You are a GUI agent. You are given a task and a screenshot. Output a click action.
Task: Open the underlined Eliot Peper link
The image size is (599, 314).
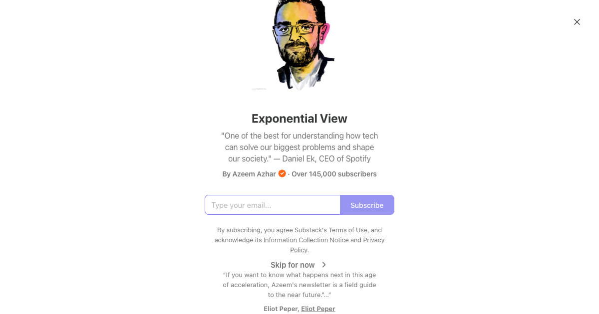click(318, 309)
